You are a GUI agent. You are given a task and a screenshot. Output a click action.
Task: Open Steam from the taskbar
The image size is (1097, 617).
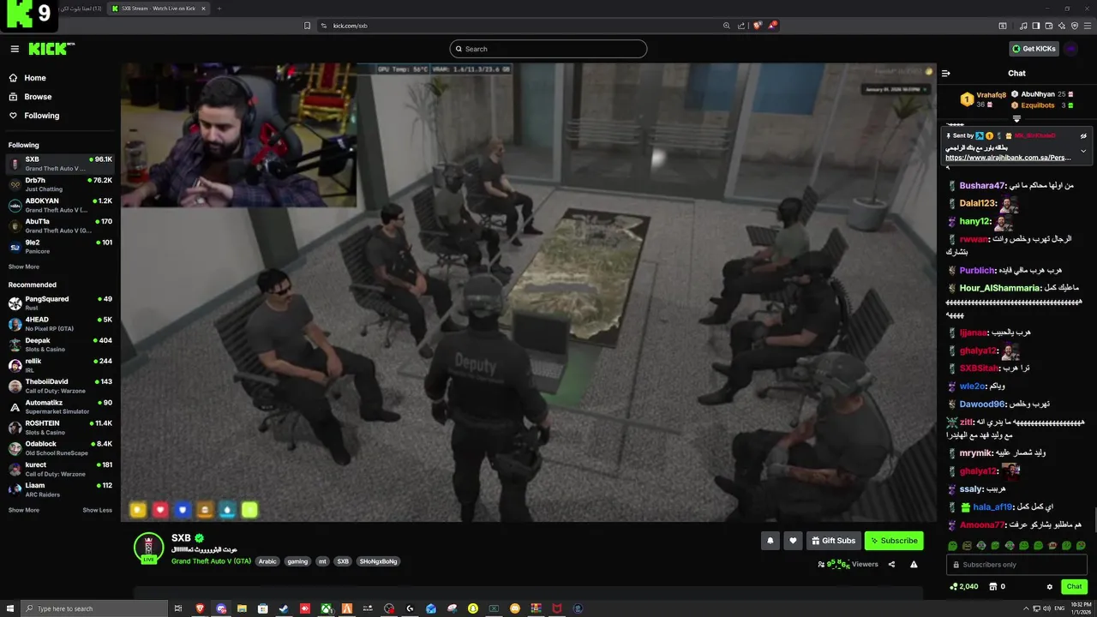[284, 608]
